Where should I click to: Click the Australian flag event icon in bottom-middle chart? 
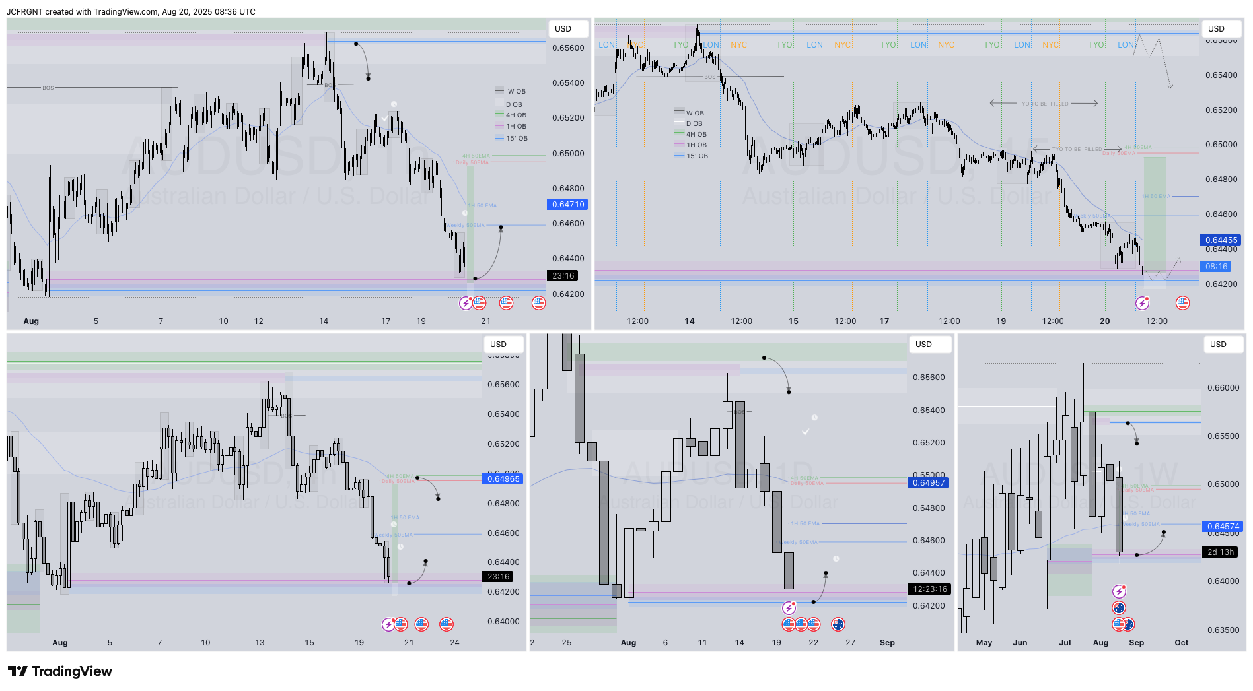[x=838, y=624]
